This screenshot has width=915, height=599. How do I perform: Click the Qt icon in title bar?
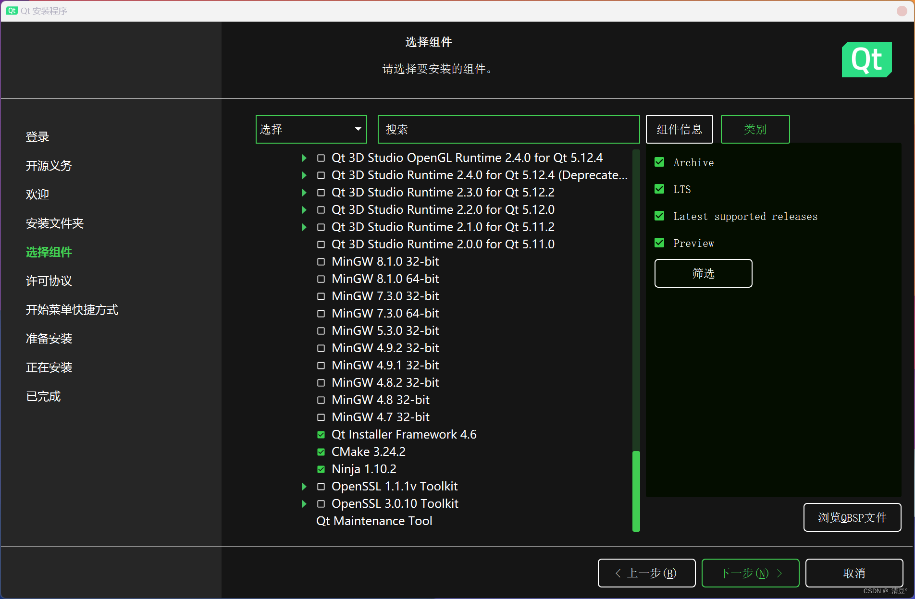point(12,11)
